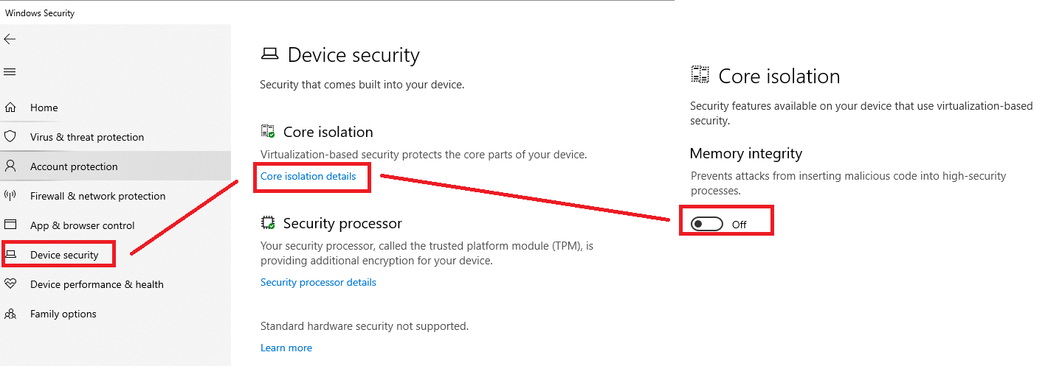Go to Family options section
1062x366 pixels.
click(63, 314)
